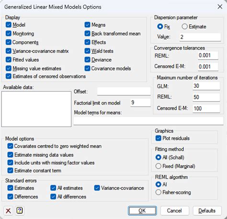
Task: Click the Cancel button
Action: 175,211
